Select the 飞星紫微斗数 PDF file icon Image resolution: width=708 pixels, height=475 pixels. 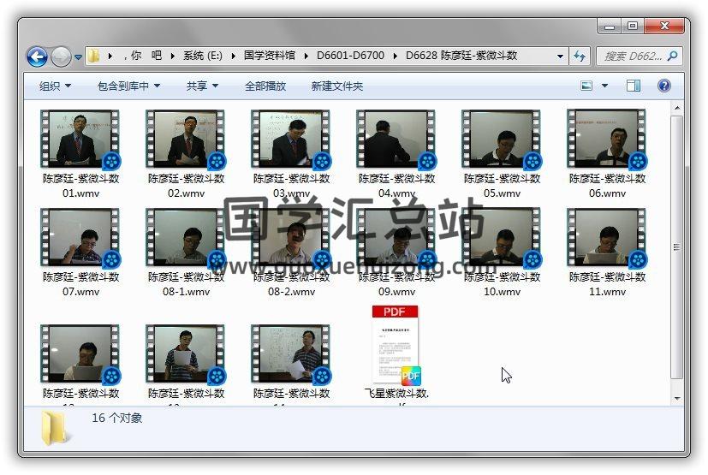[396, 347]
